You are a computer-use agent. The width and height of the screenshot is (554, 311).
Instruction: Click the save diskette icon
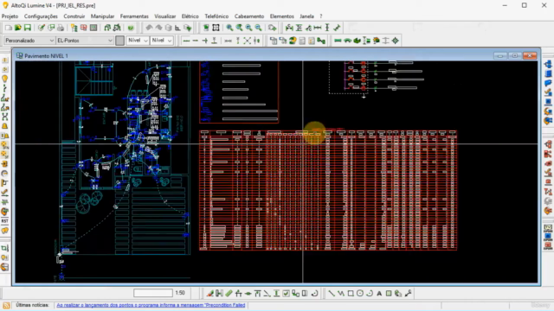(27, 28)
